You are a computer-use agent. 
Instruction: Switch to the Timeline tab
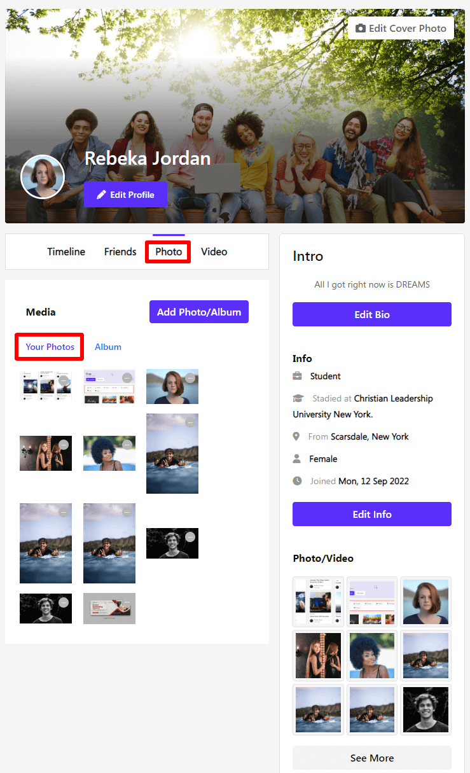[66, 251]
